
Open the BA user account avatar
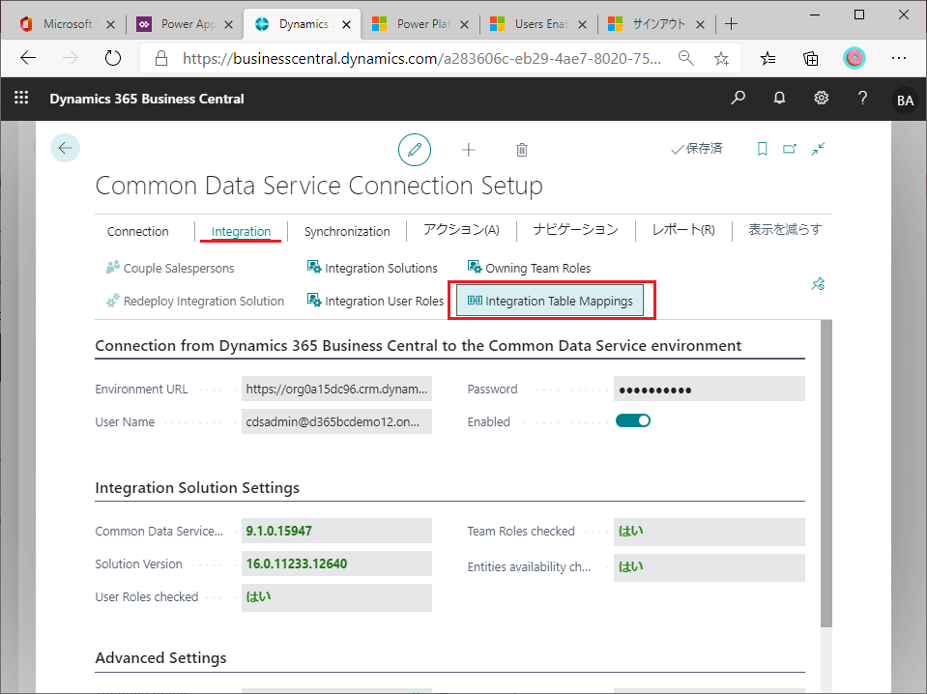pos(905,100)
